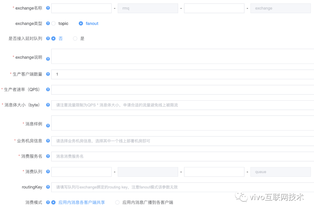
Task: Click the disabled exchange suffix field
Action: tap(281, 8)
